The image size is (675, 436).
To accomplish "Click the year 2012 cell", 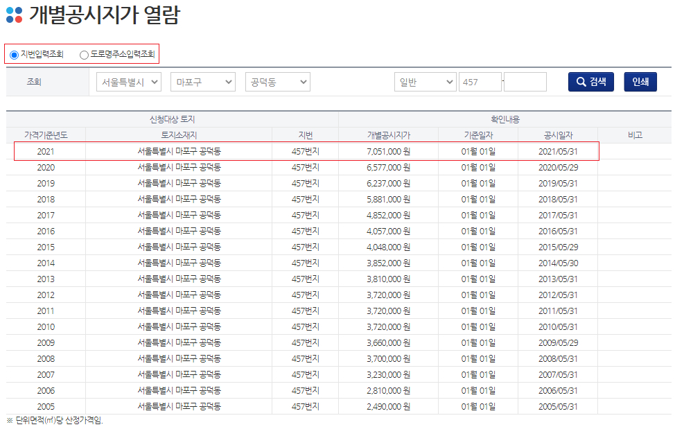I will point(46,295).
